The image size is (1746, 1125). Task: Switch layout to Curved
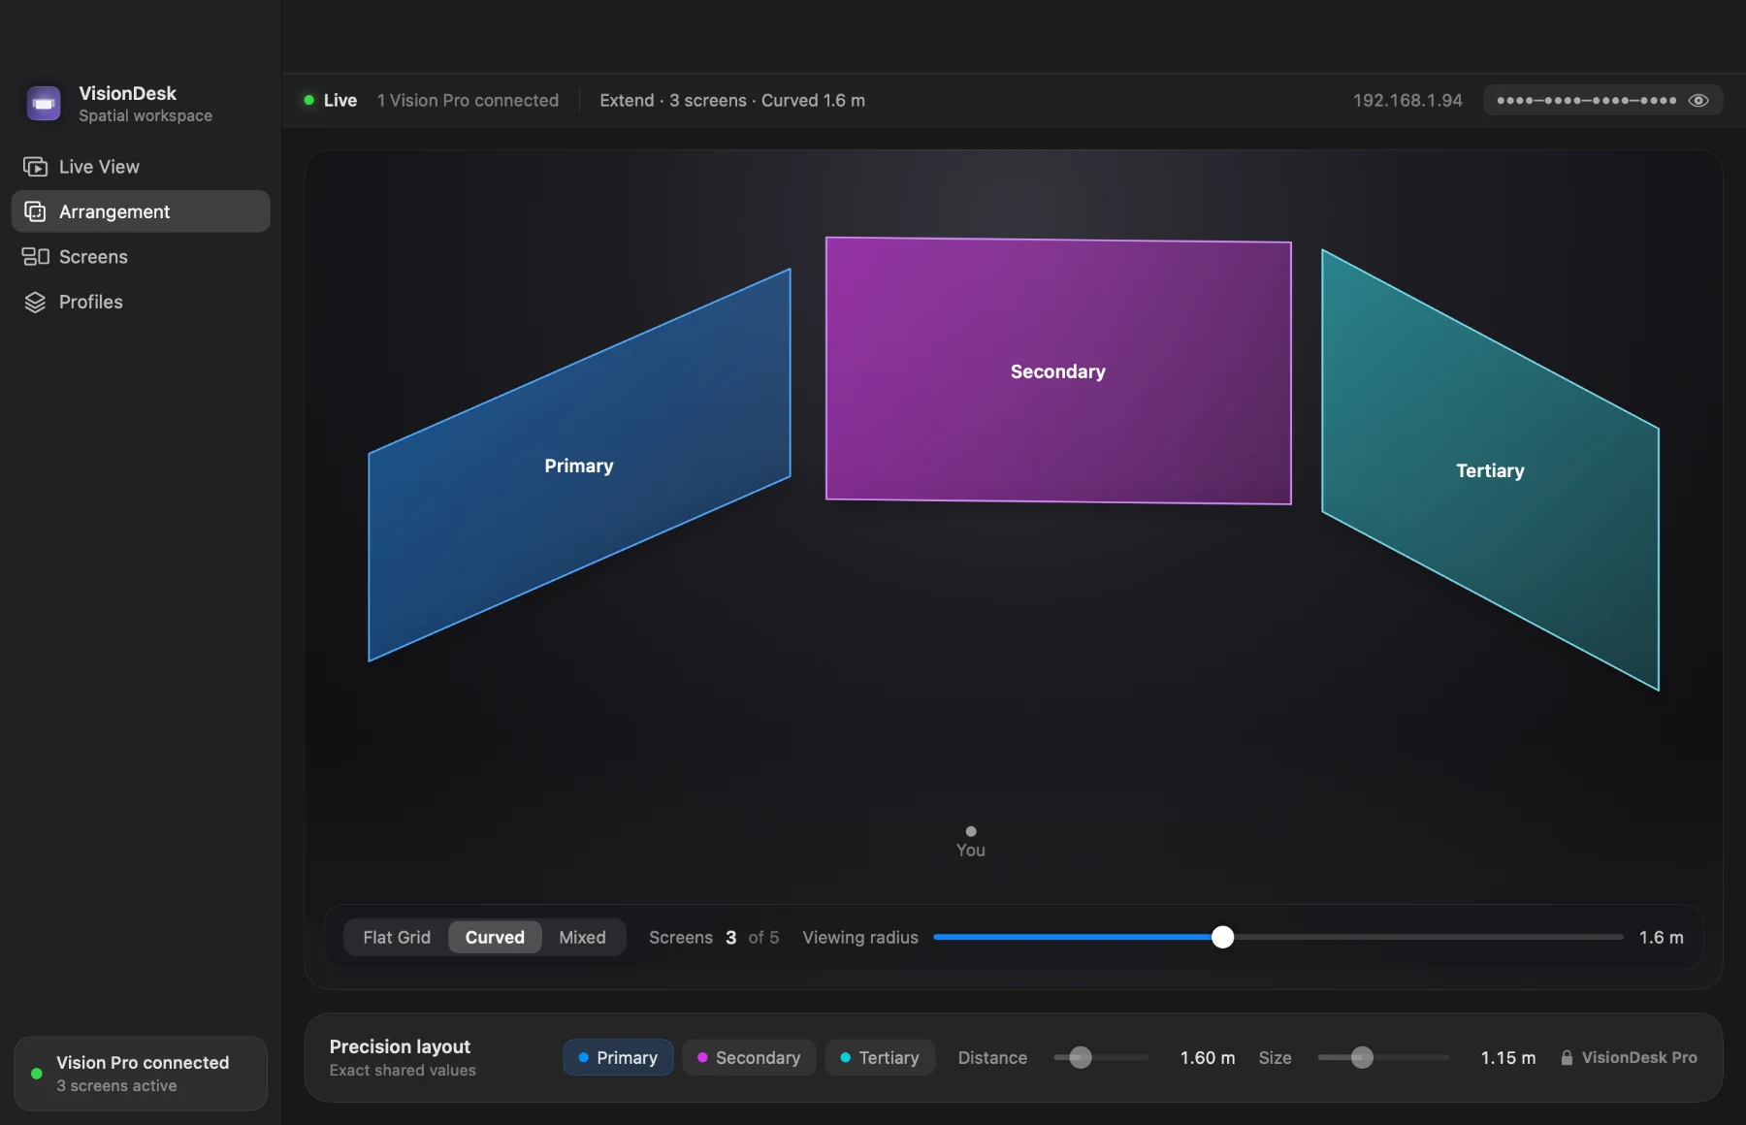pos(495,937)
